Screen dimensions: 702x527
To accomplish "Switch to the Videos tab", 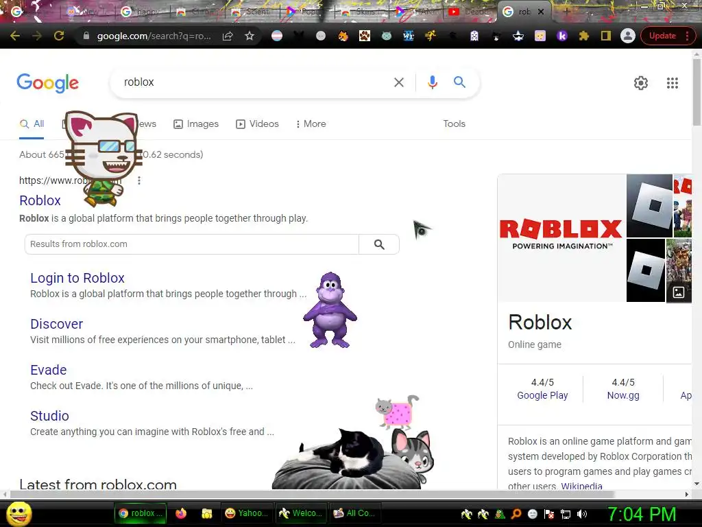I will tap(258, 124).
